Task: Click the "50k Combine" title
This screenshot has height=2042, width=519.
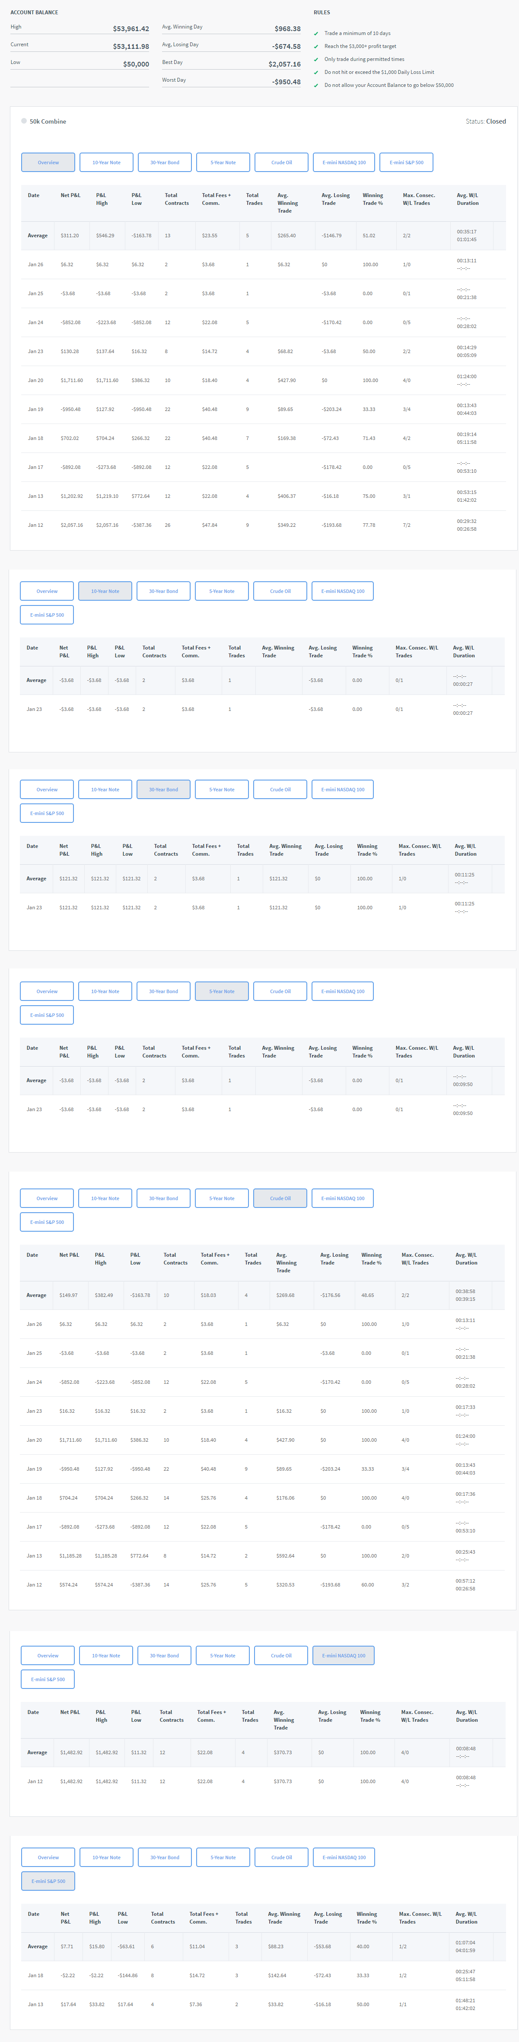Action: [x=48, y=121]
